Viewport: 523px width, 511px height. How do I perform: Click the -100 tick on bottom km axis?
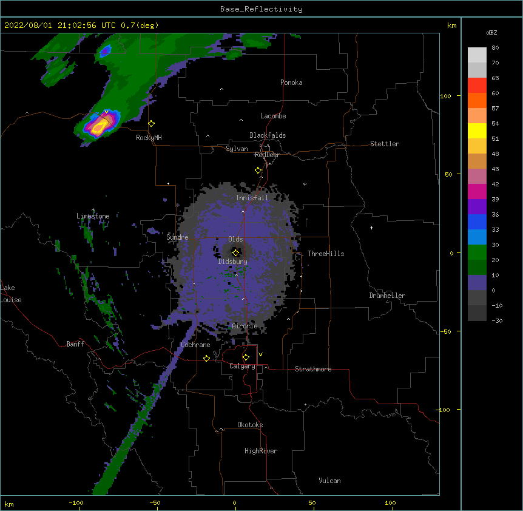click(x=76, y=503)
